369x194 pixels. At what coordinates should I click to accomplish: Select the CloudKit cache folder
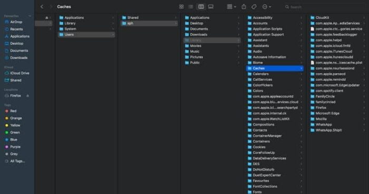(x=338, y=17)
